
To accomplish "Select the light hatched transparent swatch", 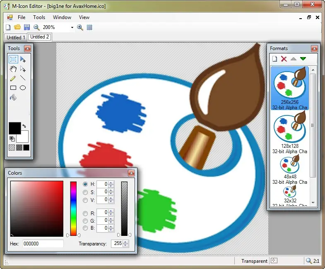I will 12,148.
